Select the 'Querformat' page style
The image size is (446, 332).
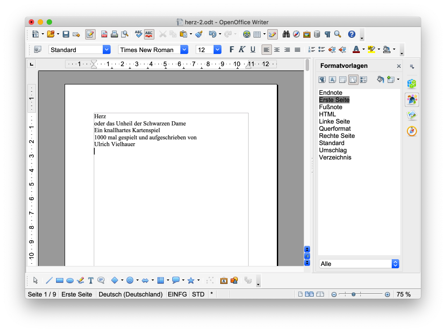coord(335,128)
